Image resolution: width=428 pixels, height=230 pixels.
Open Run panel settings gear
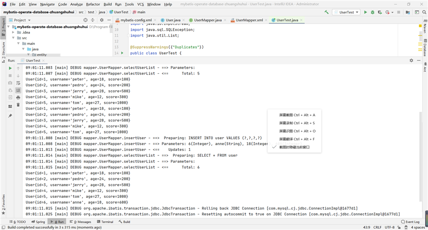412,60
